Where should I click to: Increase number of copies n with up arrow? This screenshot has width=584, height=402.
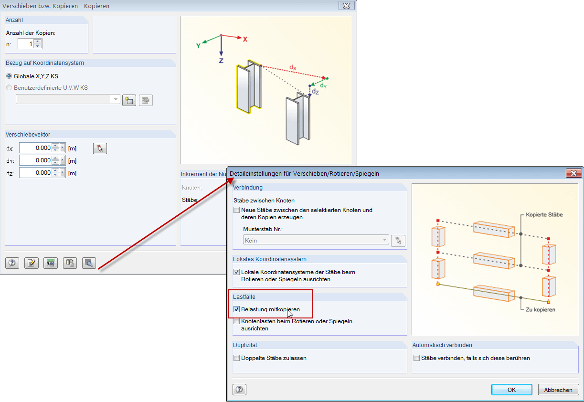pos(38,42)
